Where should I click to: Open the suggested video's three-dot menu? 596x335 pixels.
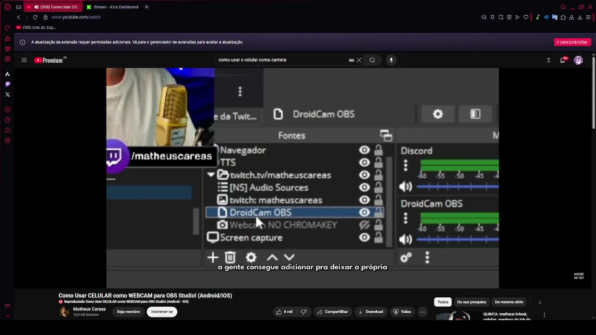[x=544, y=315]
